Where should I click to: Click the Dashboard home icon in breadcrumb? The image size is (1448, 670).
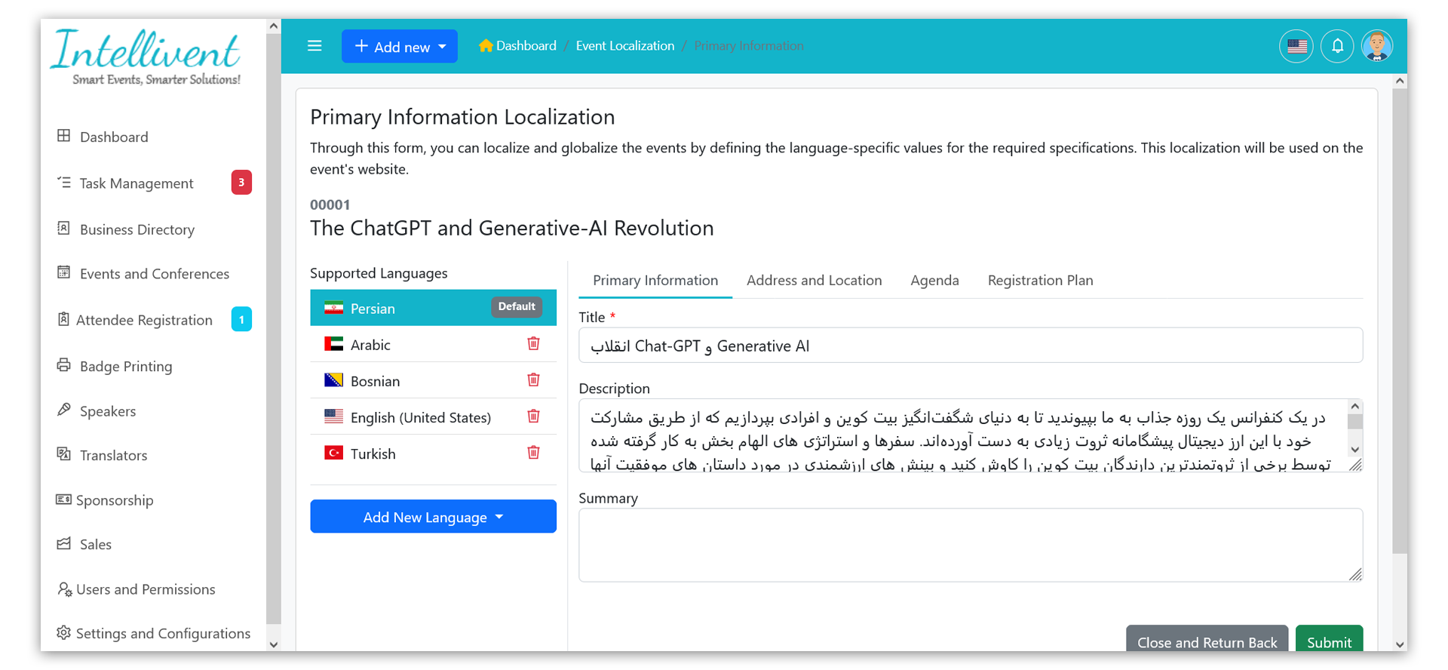(x=486, y=45)
